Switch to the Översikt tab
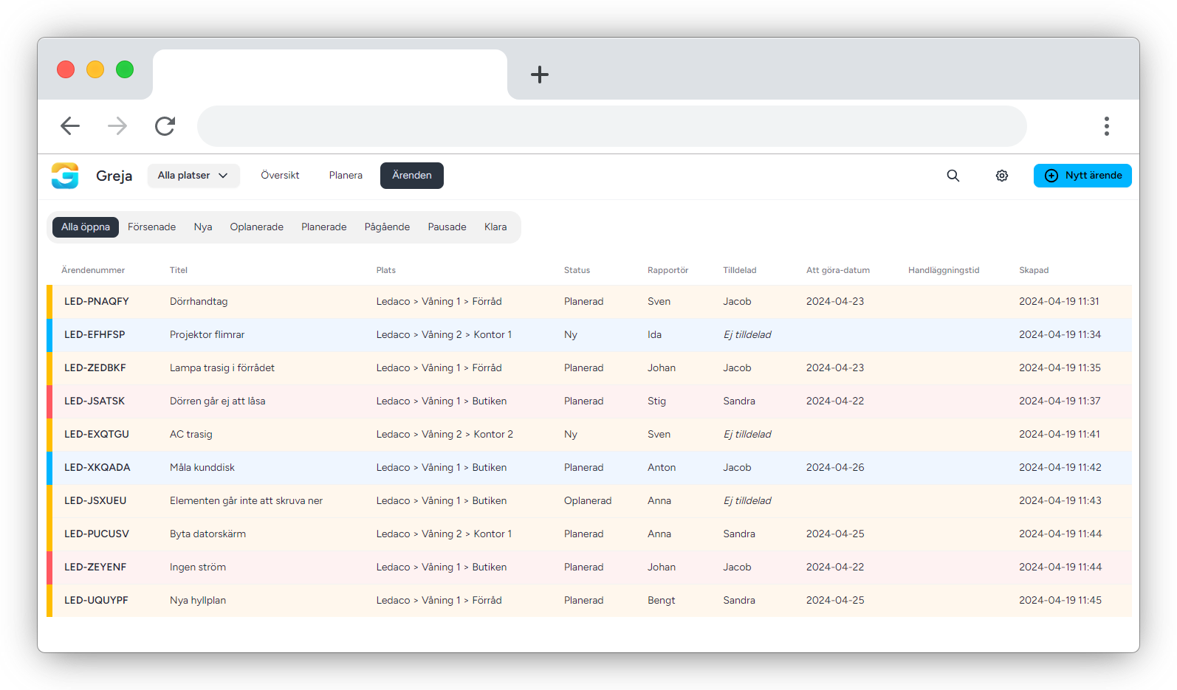Screen dimensions: 1177x690 280,176
